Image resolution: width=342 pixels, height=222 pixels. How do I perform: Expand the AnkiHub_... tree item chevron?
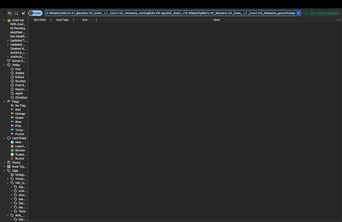coord(8,56)
